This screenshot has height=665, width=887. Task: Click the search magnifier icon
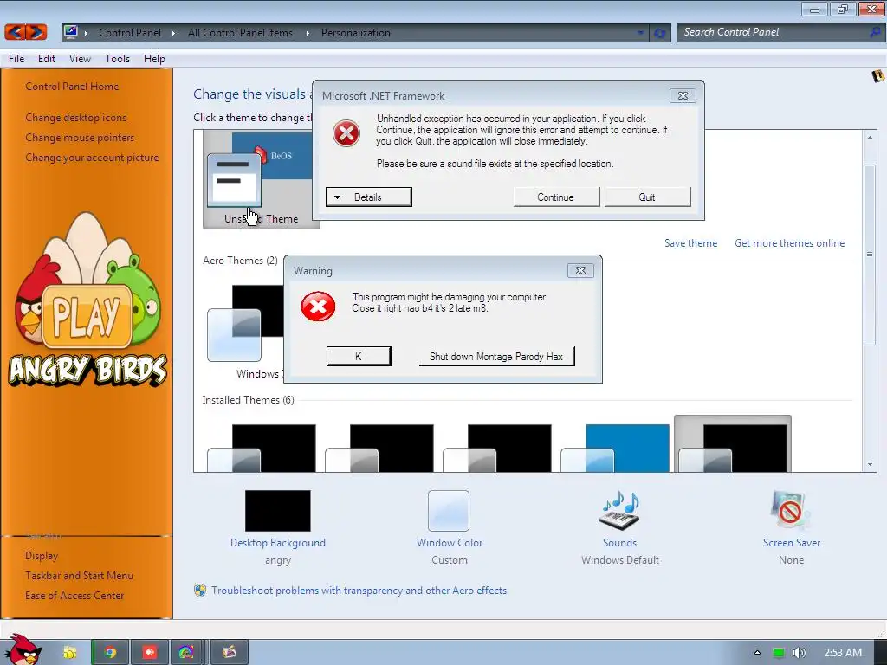point(875,32)
